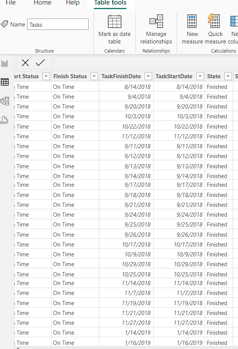Click the table Name input field
The image size is (238, 349).
click(x=58, y=24)
